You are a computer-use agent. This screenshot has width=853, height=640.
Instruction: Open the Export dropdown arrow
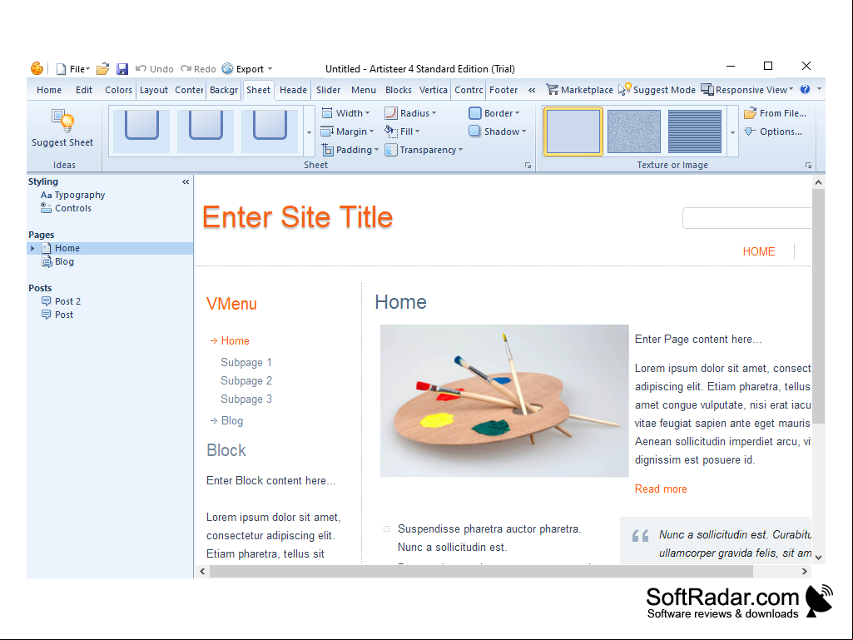tap(270, 69)
